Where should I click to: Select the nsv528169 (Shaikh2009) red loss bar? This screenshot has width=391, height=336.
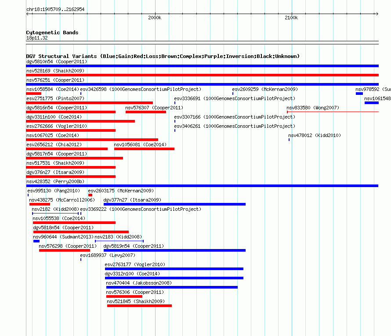click(x=202, y=75)
